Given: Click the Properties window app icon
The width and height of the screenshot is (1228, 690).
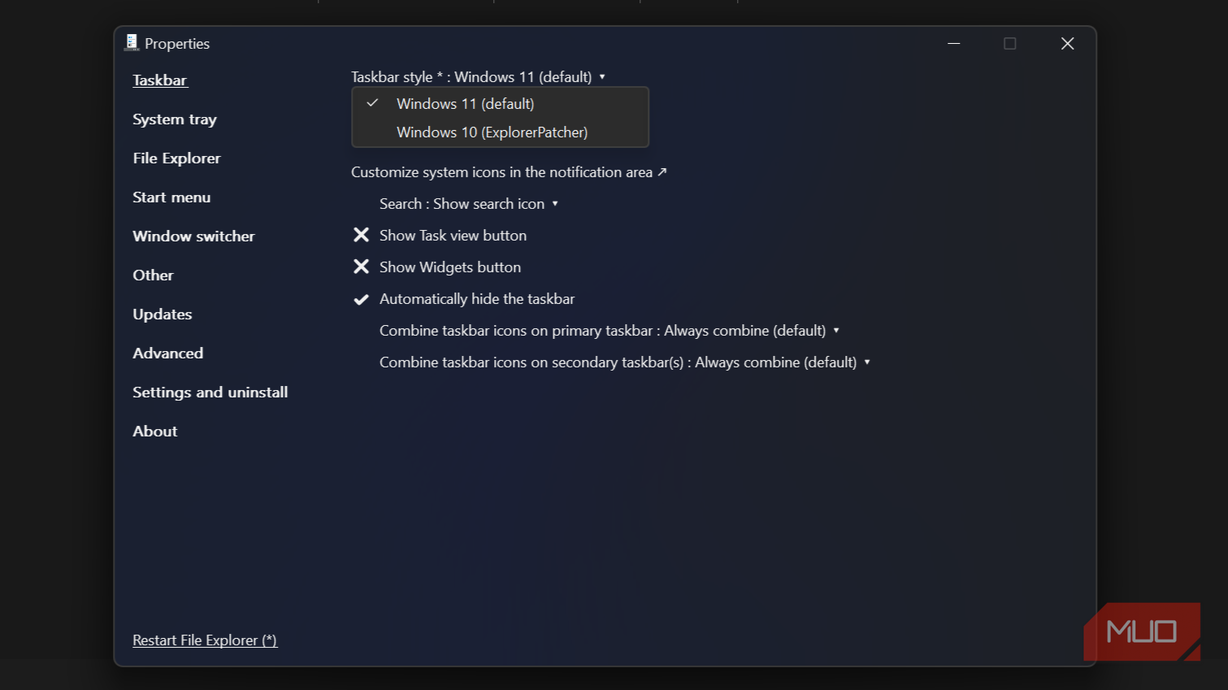Looking at the screenshot, I should pos(132,43).
